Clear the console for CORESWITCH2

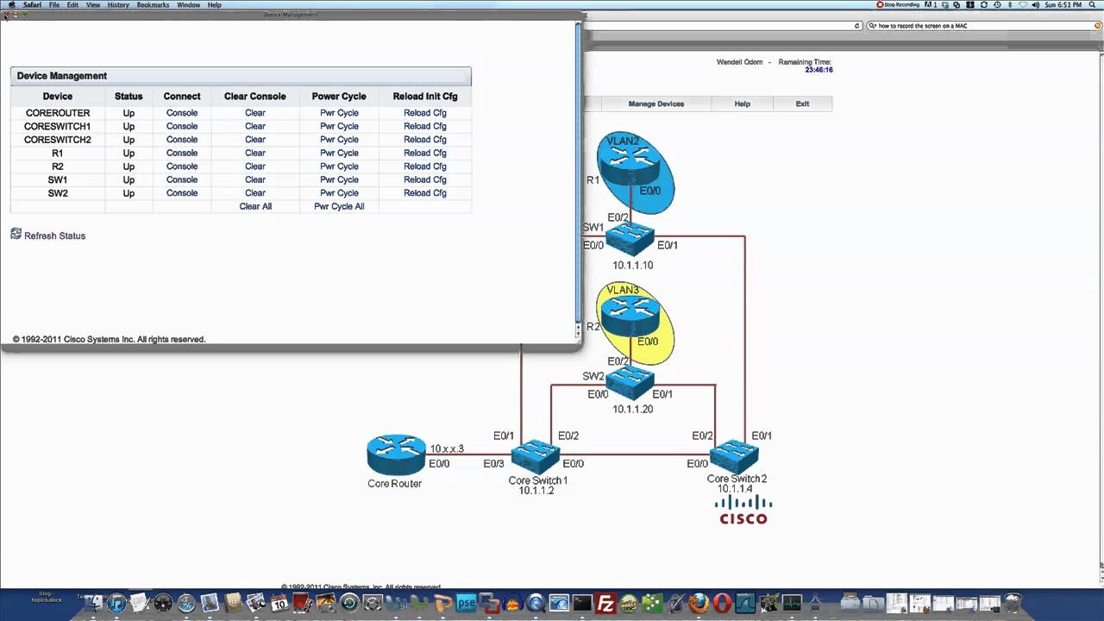pyautogui.click(x=255, y=139)
